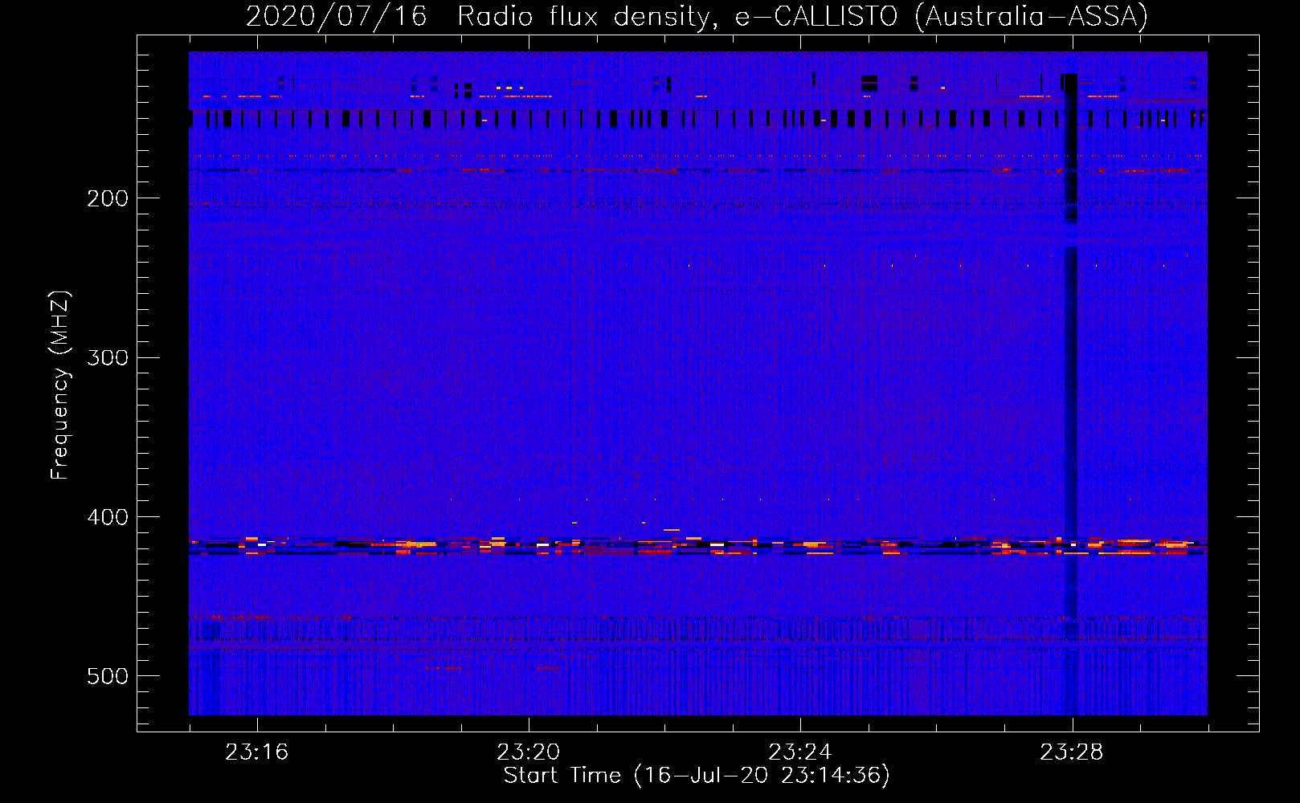Click the '500' frequency tick label
This screenshot has height=803, width=1300.
click(107, 676)
